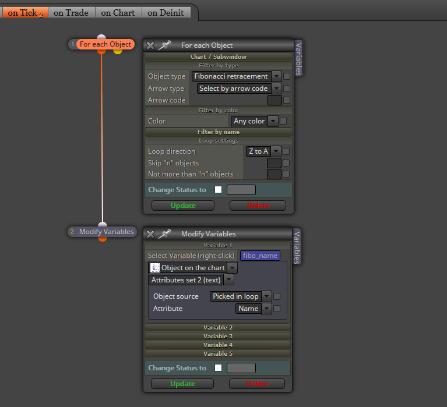Click status field in Modify Variables panel

[241, 367]
